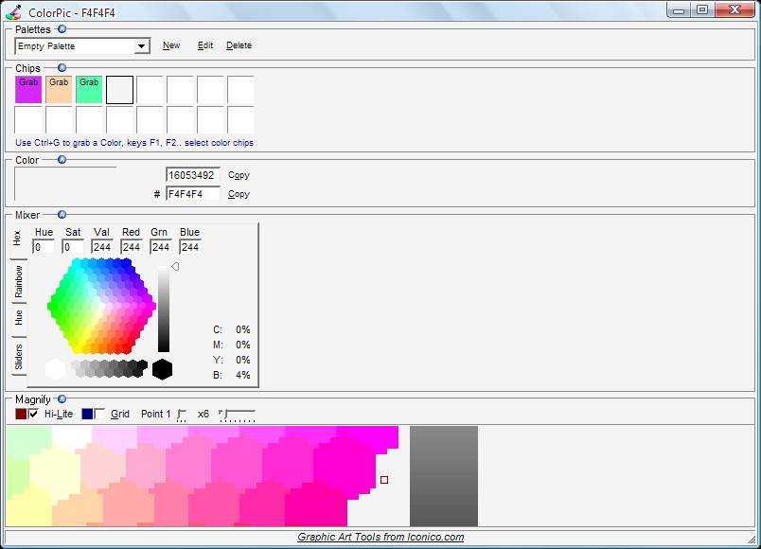This screenshot has width=761, height=549.
Task: Copy the decimal color value 16053492
Action: click(x=239, y=175)
